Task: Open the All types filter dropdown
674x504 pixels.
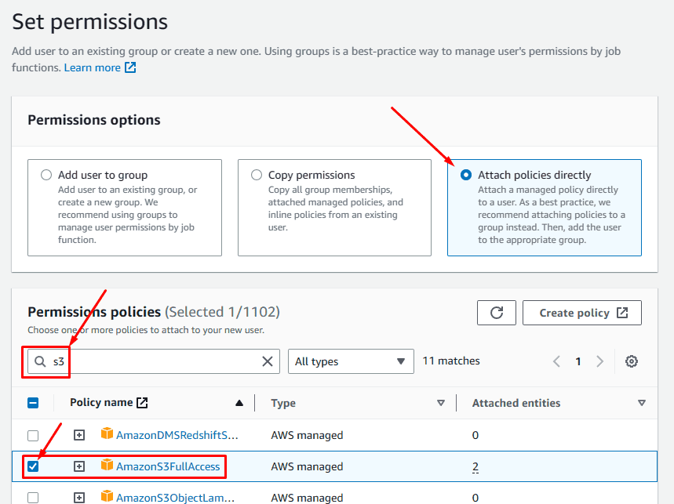Action: tap(351, 361)
